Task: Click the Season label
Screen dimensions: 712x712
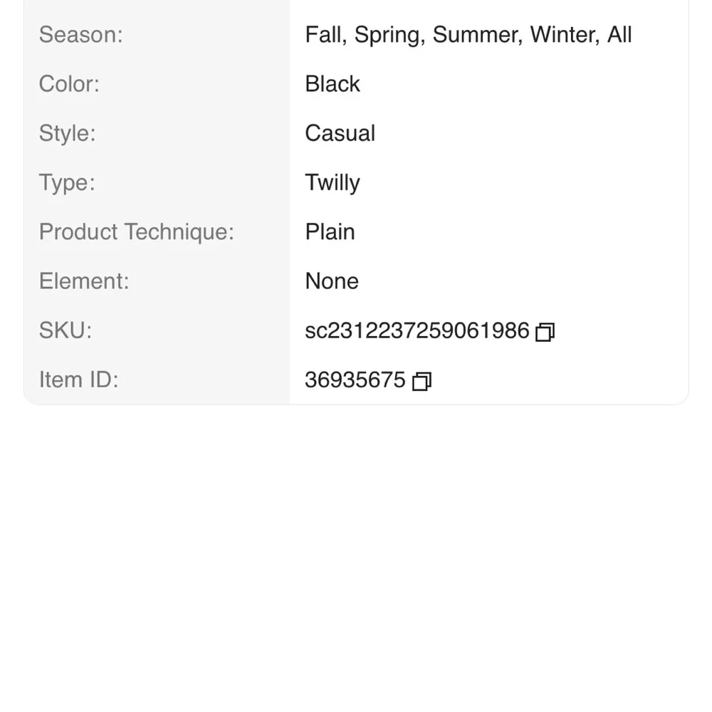Action: [x=81, y=34]
